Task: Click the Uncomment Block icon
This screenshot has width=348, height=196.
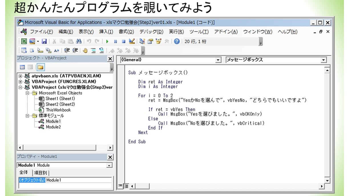Action: 102,51
